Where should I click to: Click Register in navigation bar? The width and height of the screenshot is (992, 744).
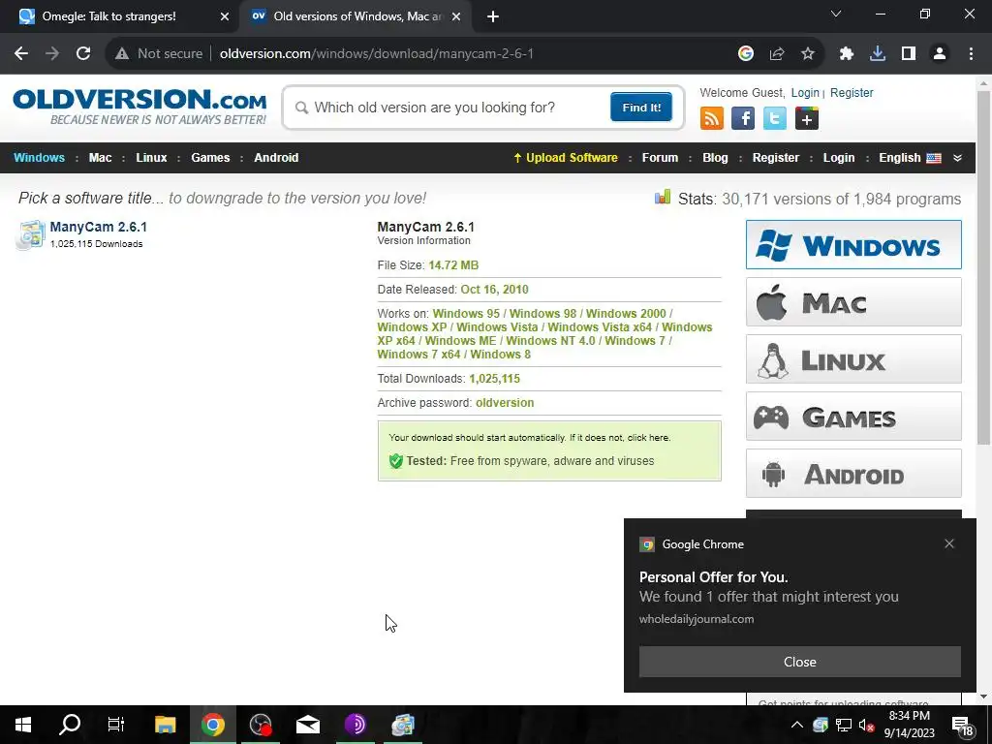pyautogui.click(x=776, y=158)
